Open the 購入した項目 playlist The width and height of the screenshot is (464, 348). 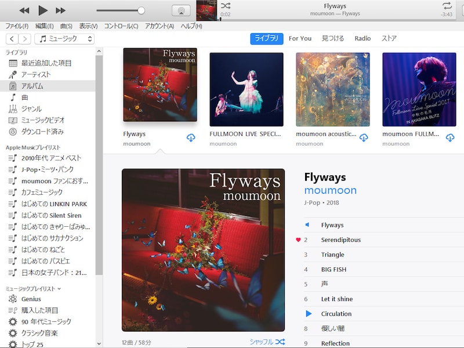(48, 310)
